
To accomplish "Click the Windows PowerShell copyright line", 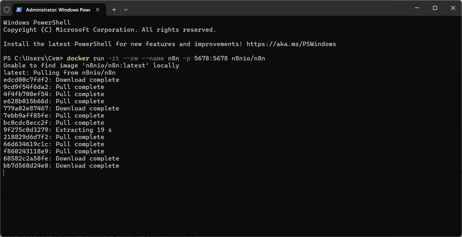I will click(109, 30).
